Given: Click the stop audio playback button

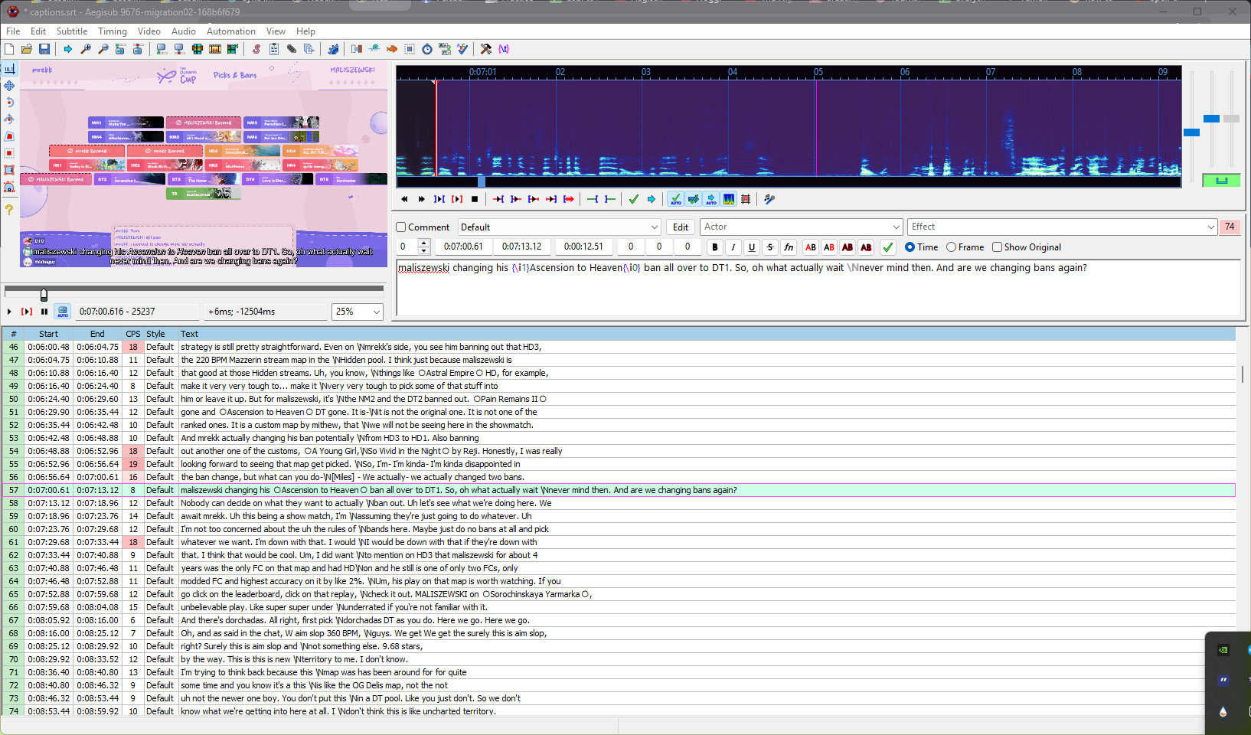Looking at the screenshot, I should [x=475, y=199].
